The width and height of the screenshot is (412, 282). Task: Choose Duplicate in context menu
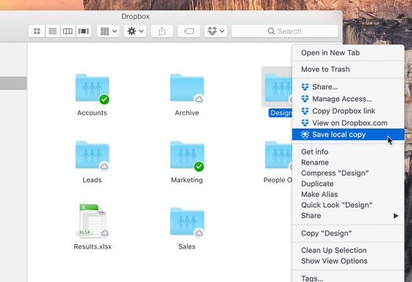[x=348, y=184]
